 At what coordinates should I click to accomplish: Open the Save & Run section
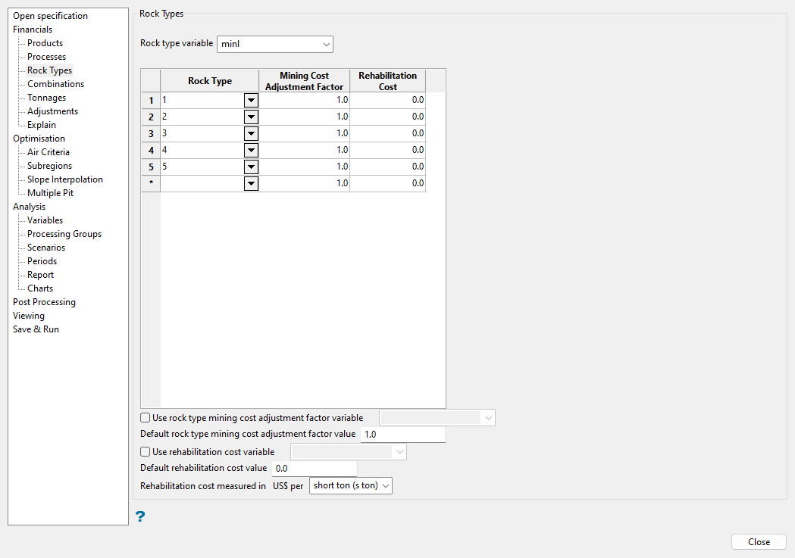(36, 329)
